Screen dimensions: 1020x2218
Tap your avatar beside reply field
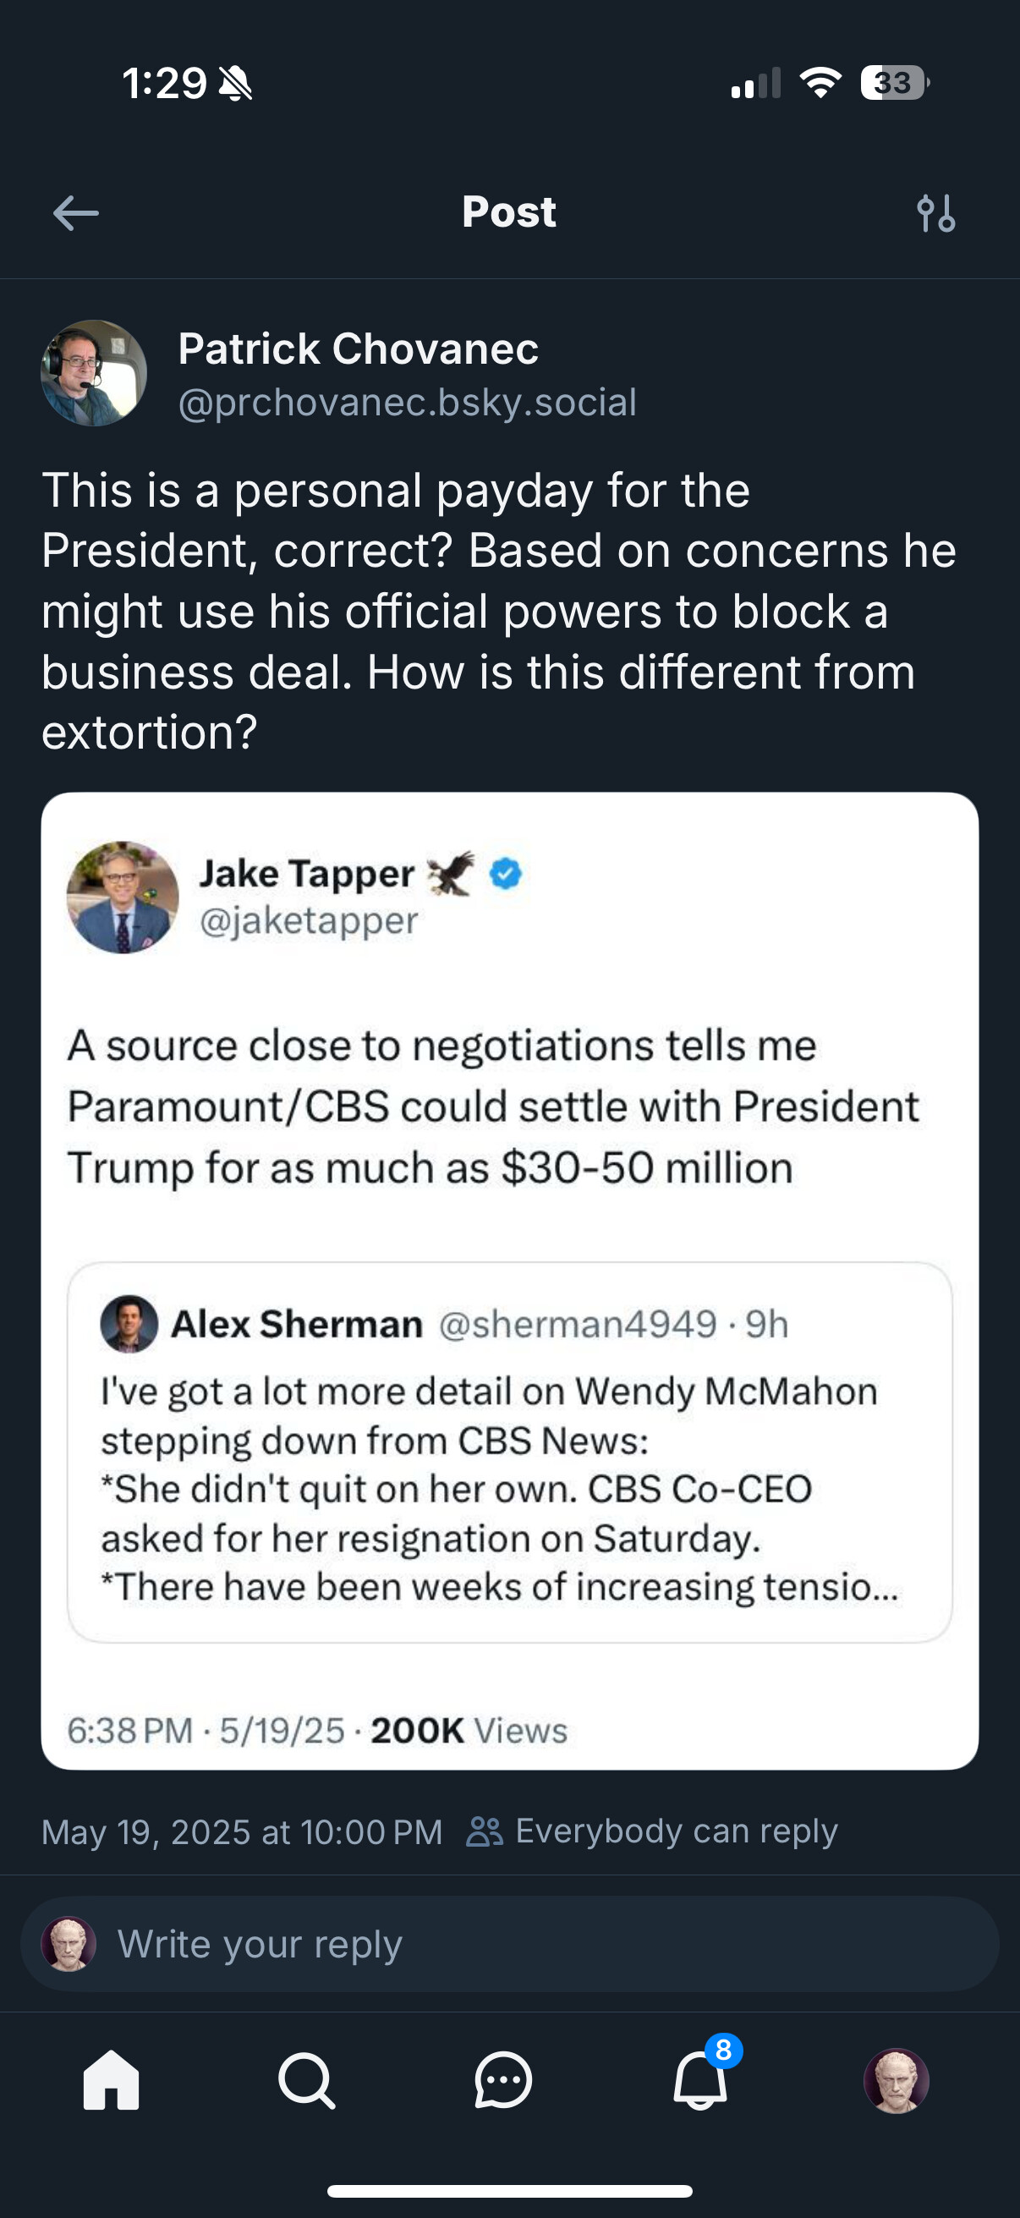(69, 1943)
